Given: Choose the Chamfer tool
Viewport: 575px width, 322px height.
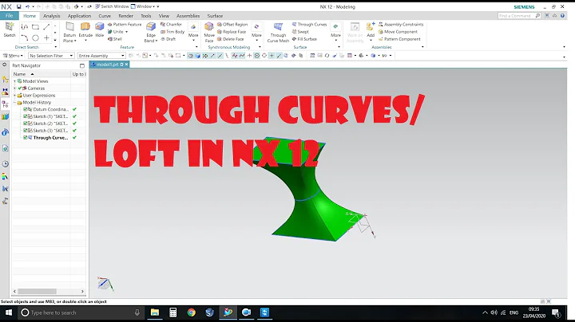Looking at the screenshot, I should [x=171, y=24].
